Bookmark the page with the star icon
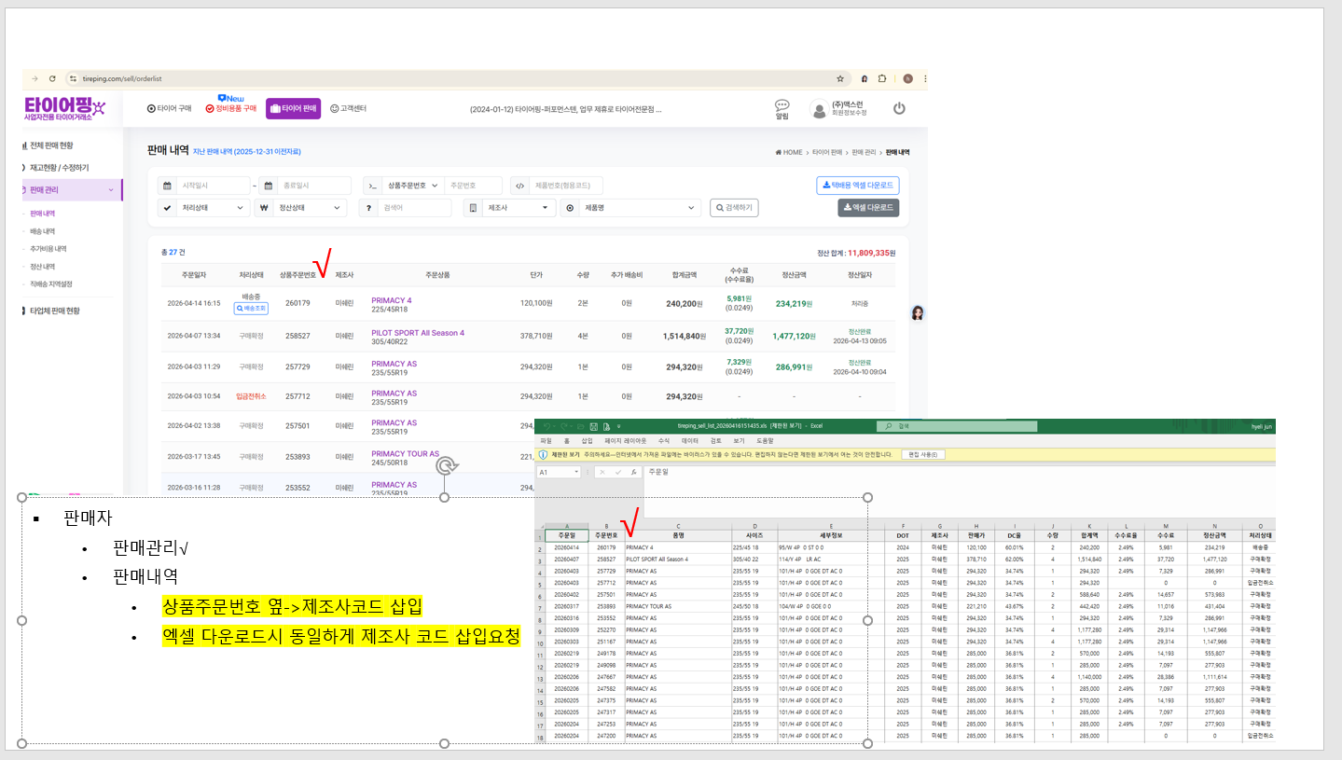This screenshot has height=760, width=1342. 840,79
